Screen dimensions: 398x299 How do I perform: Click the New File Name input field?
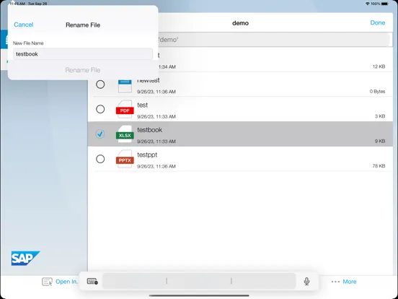pyautogui.click(x=83, y=54)
